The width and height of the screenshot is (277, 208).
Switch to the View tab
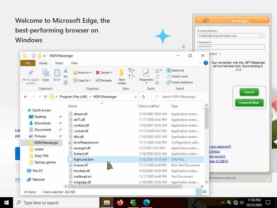click(x=74, y=63)
